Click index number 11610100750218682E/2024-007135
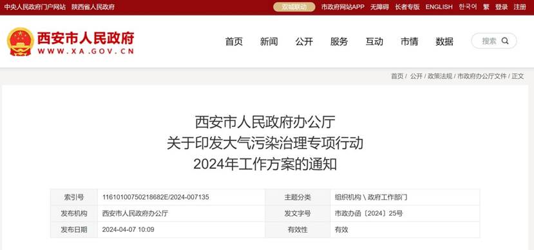The height and width of the screenshot is (250, 534). pos(156,197)
